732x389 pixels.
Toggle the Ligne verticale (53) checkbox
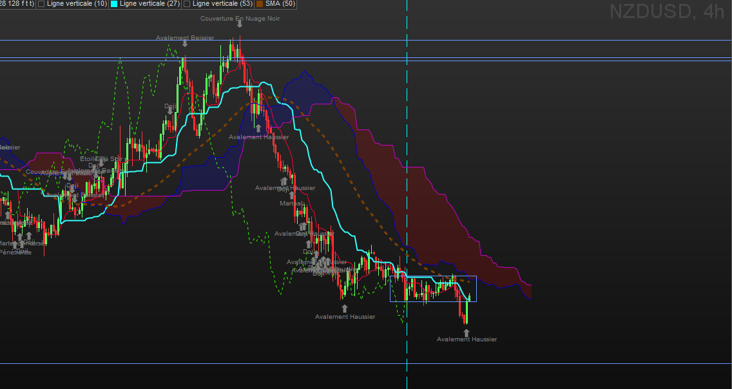pyautogui.click(x=188, y=4)
